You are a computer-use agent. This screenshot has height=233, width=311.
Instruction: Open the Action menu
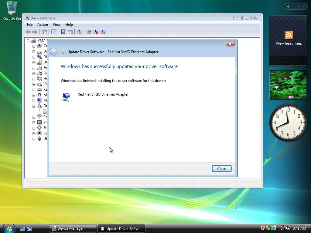43,25
